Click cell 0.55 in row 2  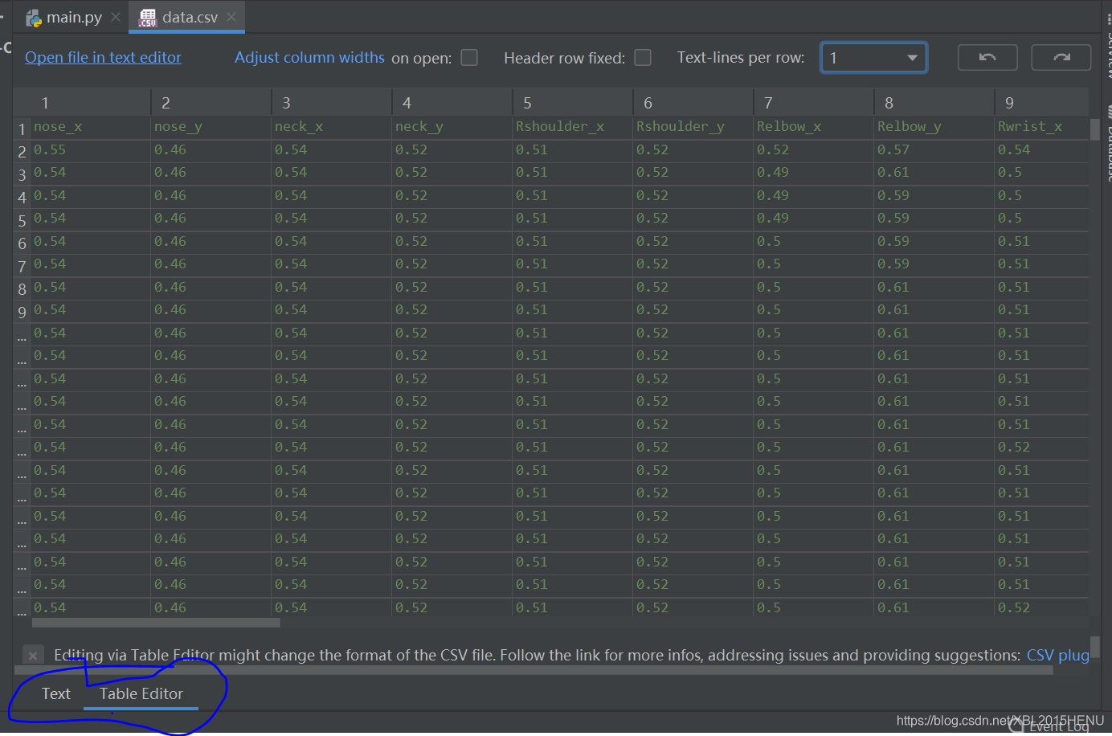click(90, 150)
